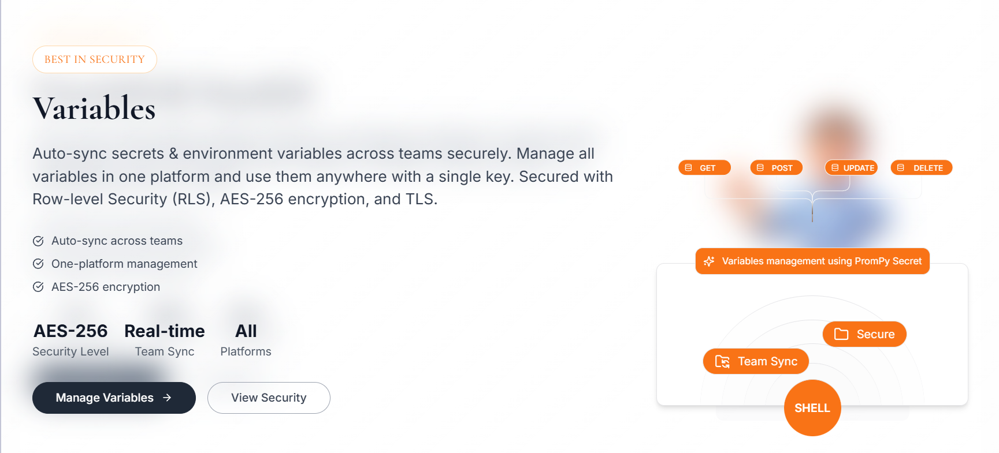This screenshot has width=999, height=453.
Task: Open View Security
Action: [x=268, y=398]
